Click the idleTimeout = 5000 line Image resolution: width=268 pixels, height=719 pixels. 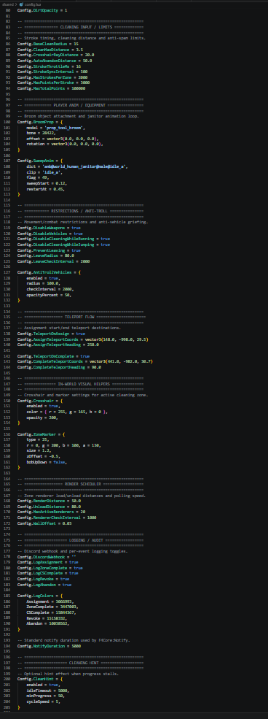[x=47, y=690]
